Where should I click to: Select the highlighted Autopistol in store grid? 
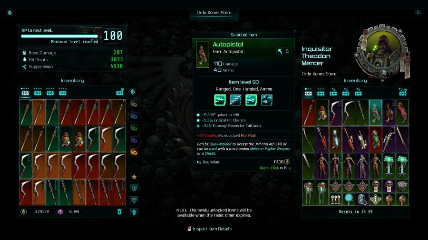click(x=375, y=113)
